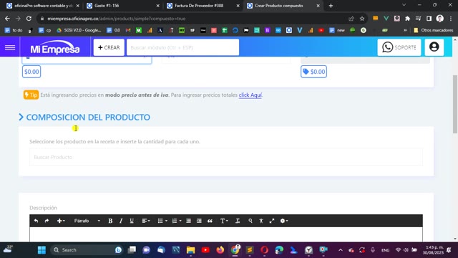Viewport: 458px width, 258px height.
Task: Open font size T dropdown in editor
Action: click(x=224, y=221)
